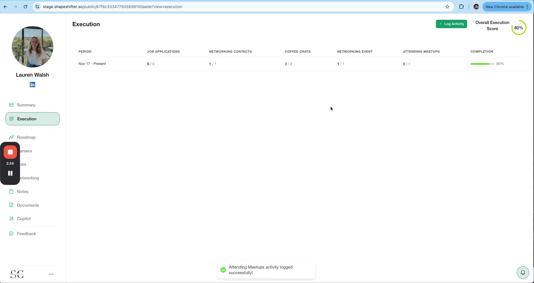
Task: Open the Extensions dropdown in the toolbar
Action: coord(461,7)
